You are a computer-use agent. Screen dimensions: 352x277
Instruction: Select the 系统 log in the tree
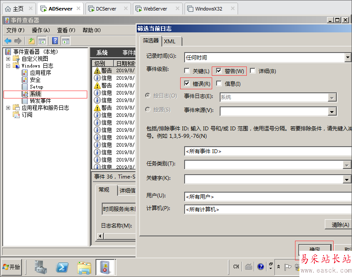tap(35, 94)
